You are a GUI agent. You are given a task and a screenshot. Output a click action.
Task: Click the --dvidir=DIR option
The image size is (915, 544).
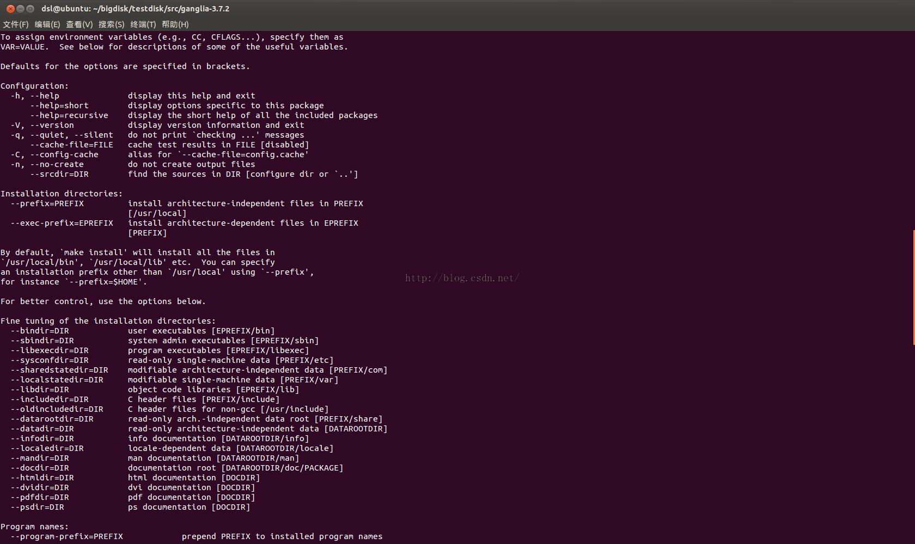click(40, 487)
